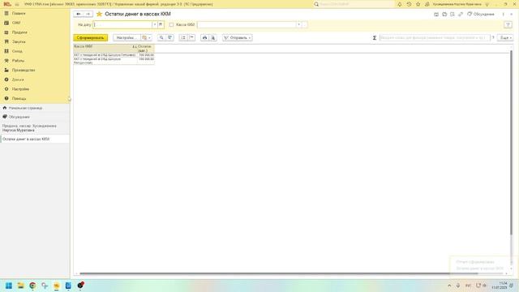Open the Производство section

pos(24,71)
